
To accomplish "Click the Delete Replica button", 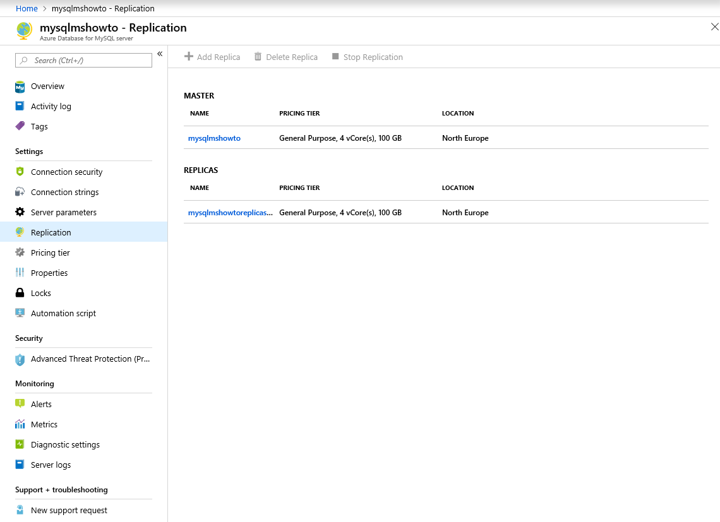I will tap(286, 57).
